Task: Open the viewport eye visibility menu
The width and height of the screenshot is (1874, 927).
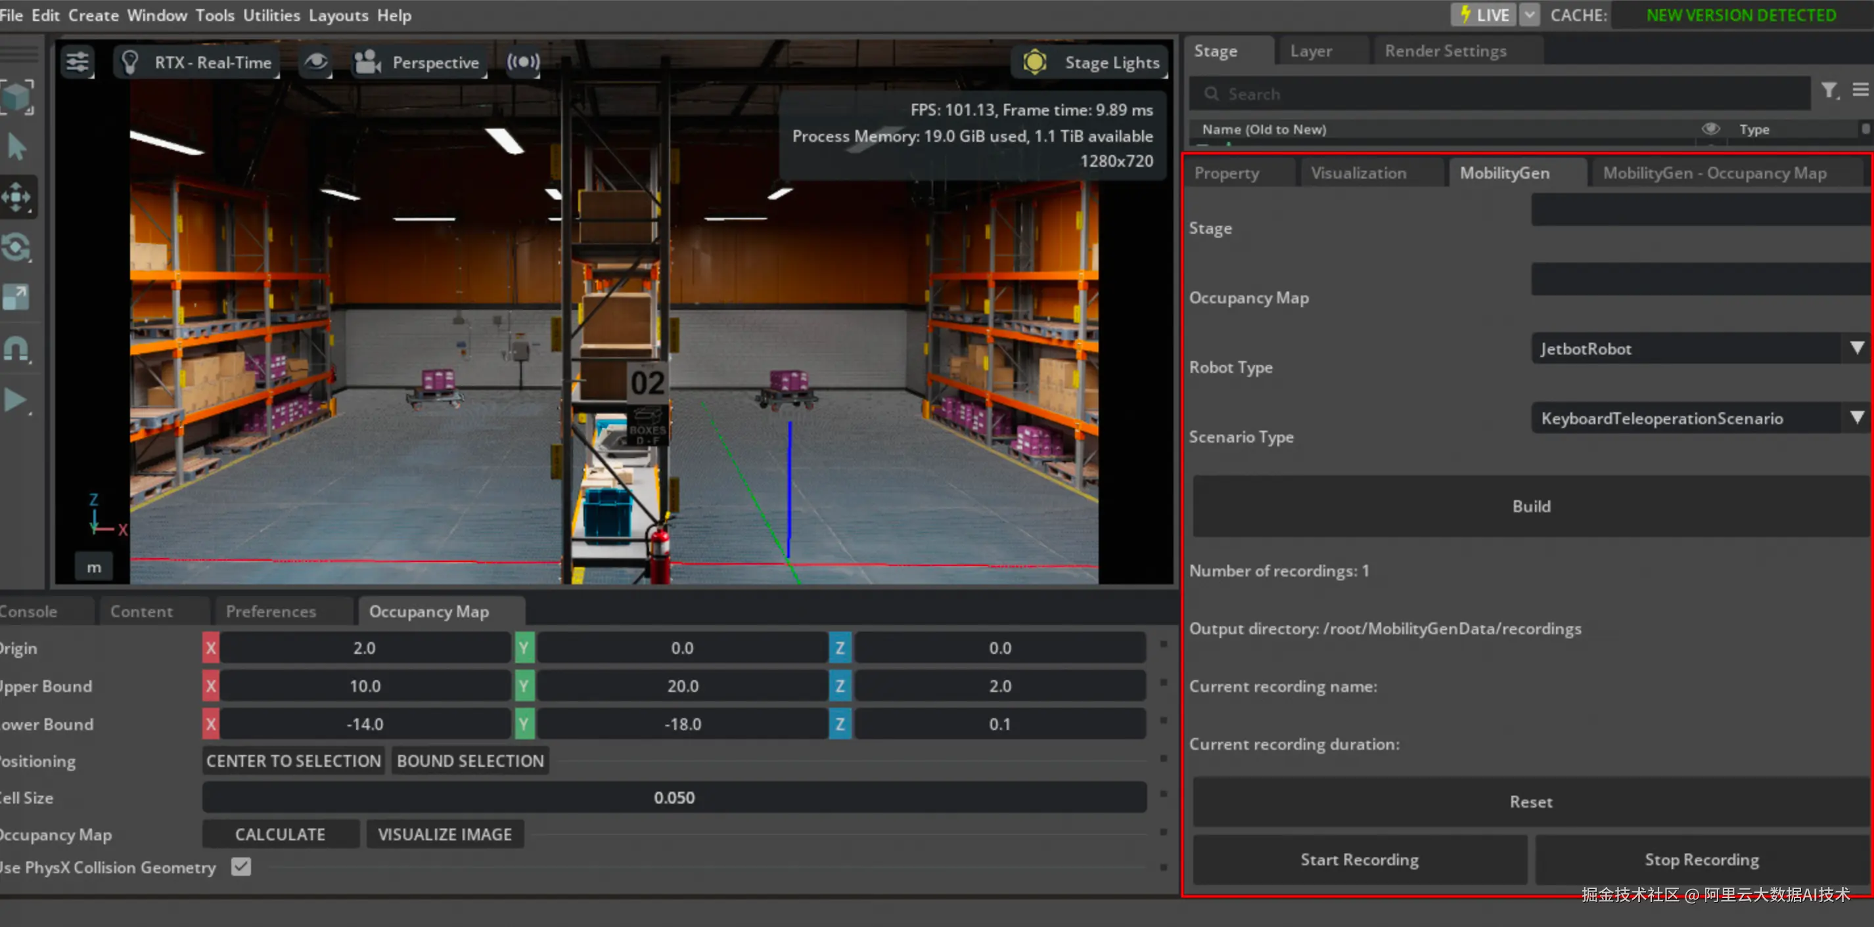Action: (315, 62)
